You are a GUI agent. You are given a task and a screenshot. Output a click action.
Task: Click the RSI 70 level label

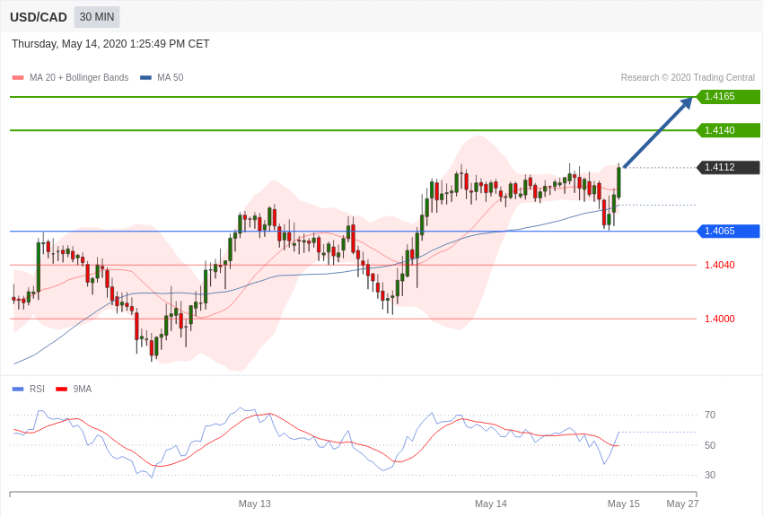tap(710, 415)
